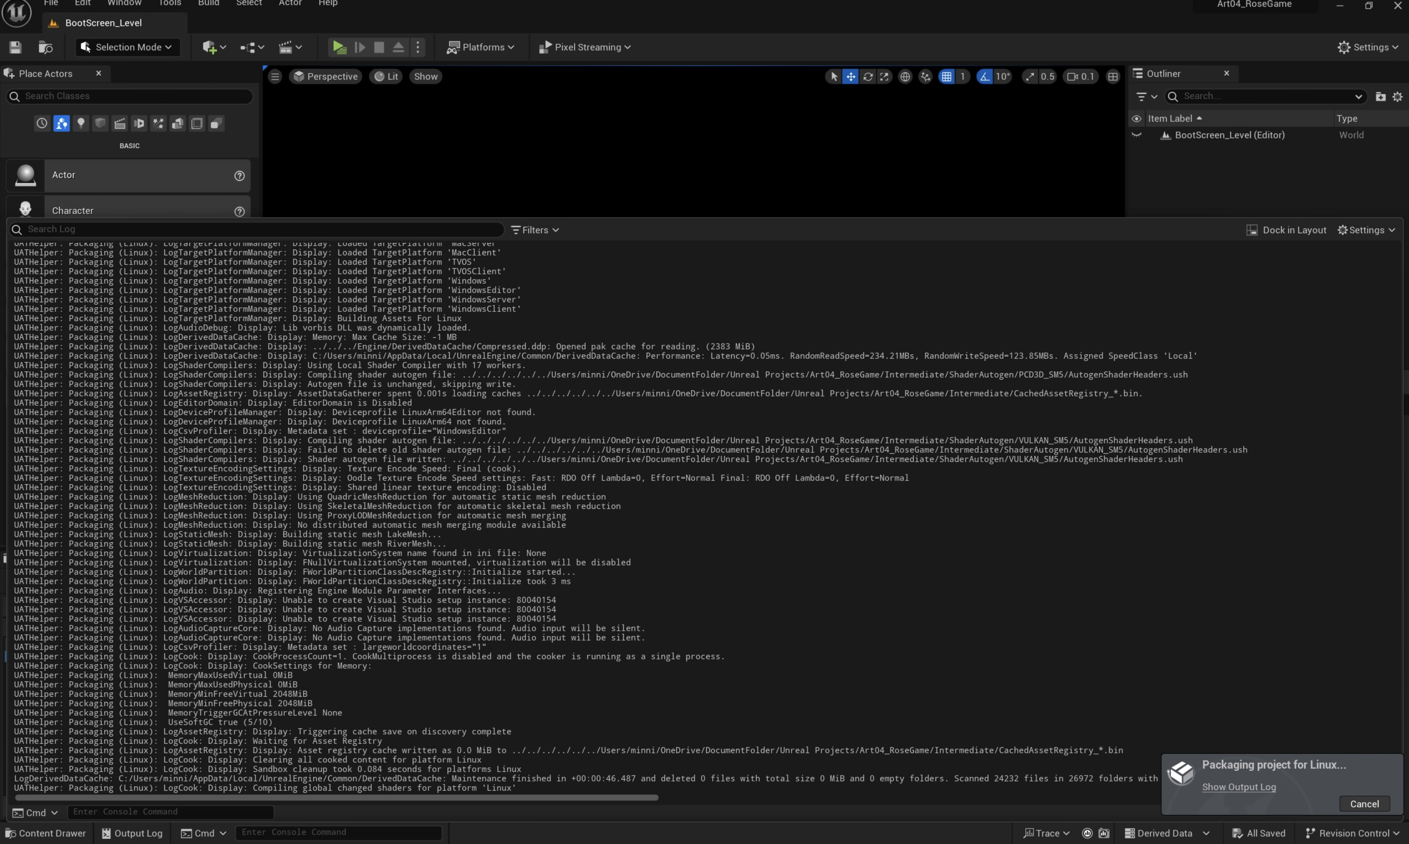This screenshot has height=844, width=1409.
Task: Expand the output log Filters dropdown
Action: 535,230
